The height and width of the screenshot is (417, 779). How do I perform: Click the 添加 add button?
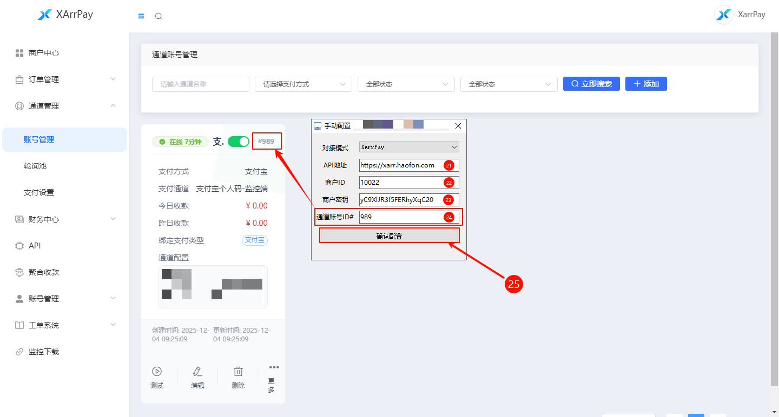tap(646, 84)
